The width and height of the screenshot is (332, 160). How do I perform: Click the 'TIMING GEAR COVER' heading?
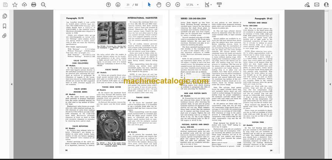tap(111, 87)
